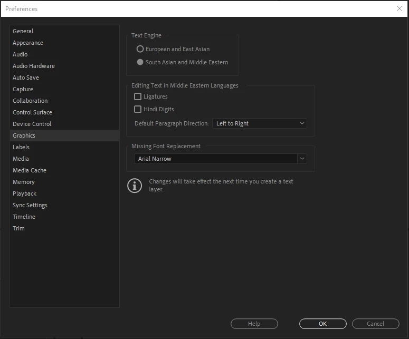
Task: Expand Missing Font Replacement arrow
Action: pyautogui.click(x=302, y=158)
